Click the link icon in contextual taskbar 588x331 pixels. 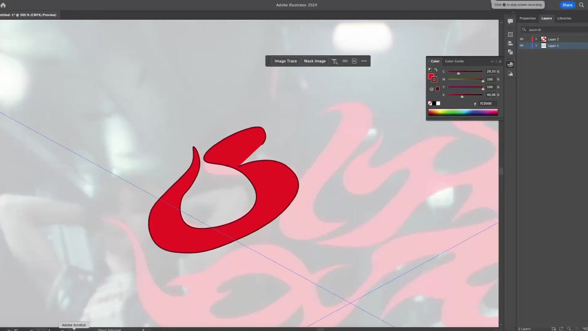tap(345, 61)
